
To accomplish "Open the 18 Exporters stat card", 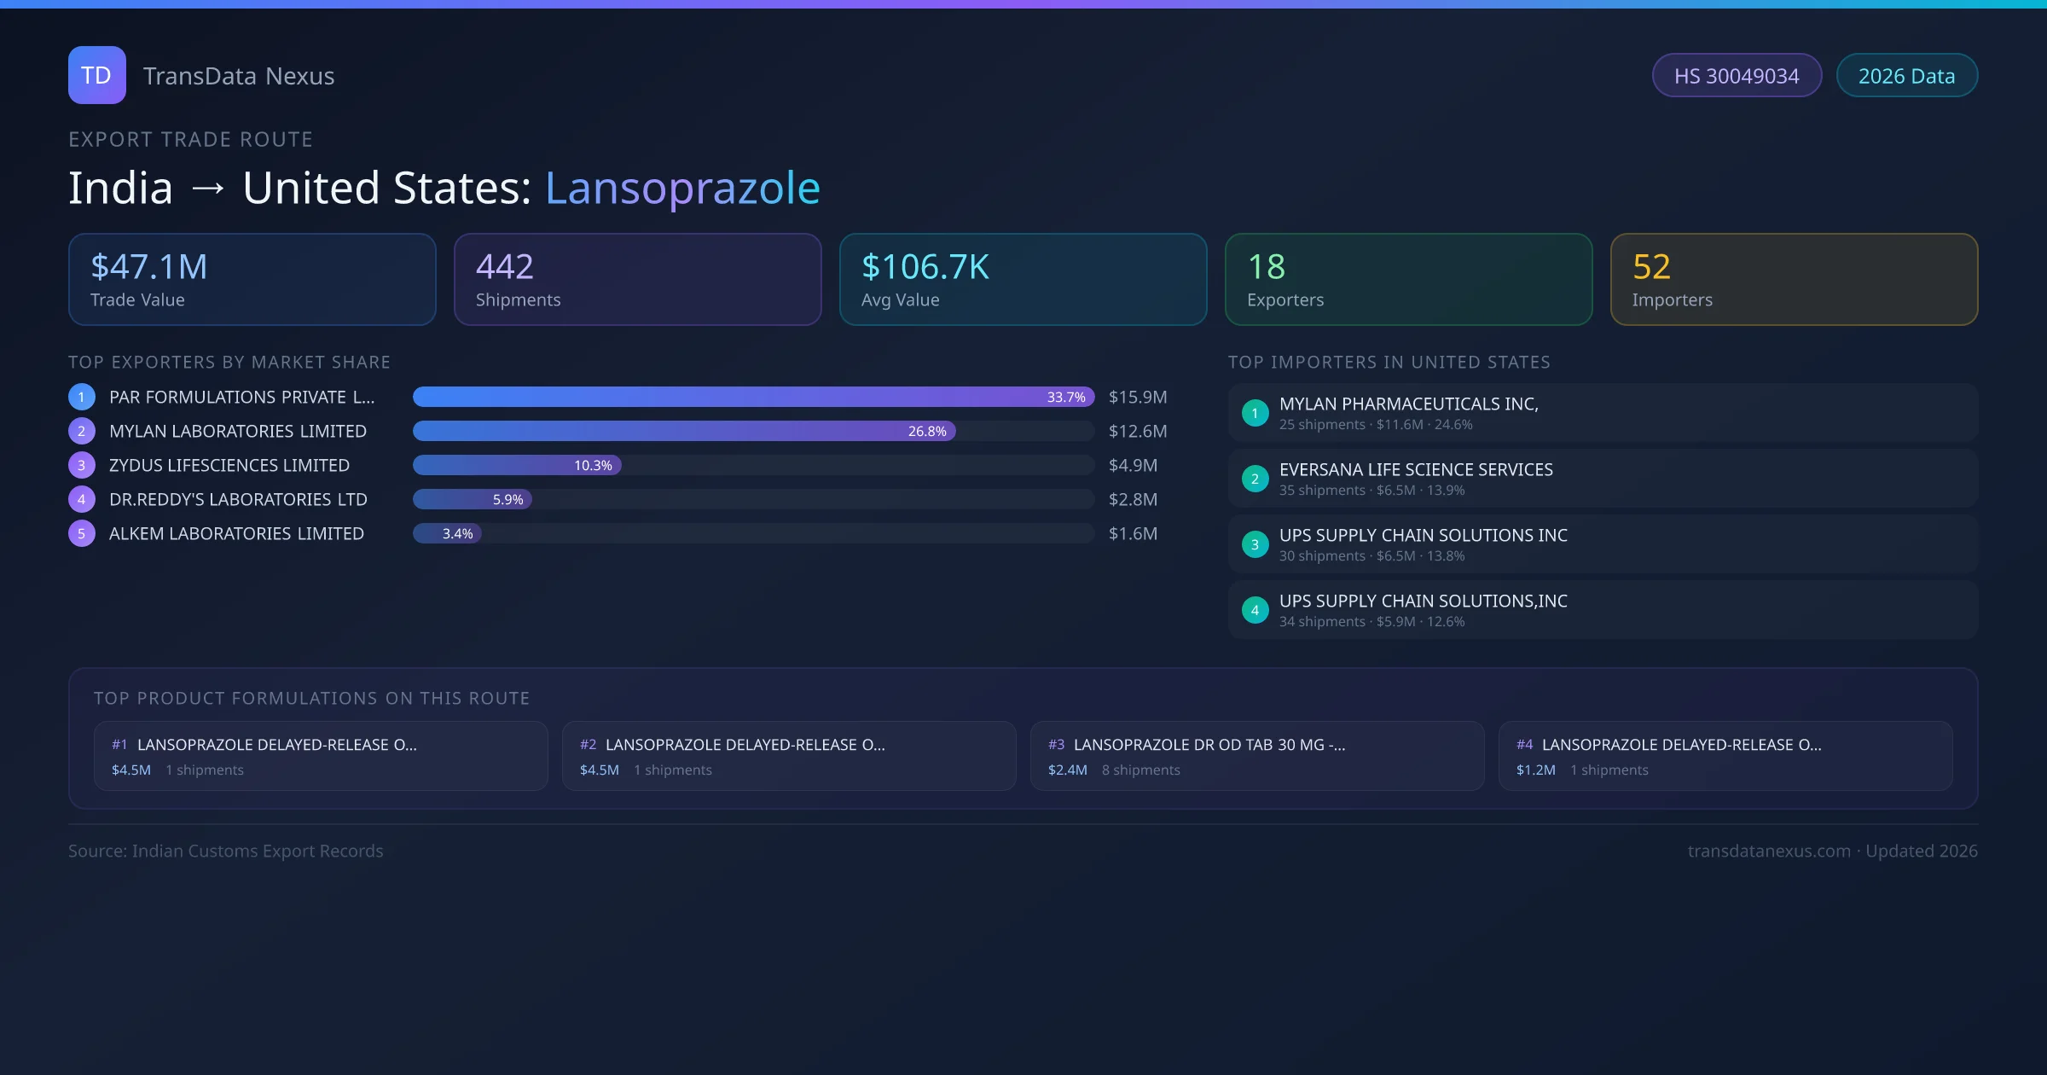I will [x=1408, y=279].
